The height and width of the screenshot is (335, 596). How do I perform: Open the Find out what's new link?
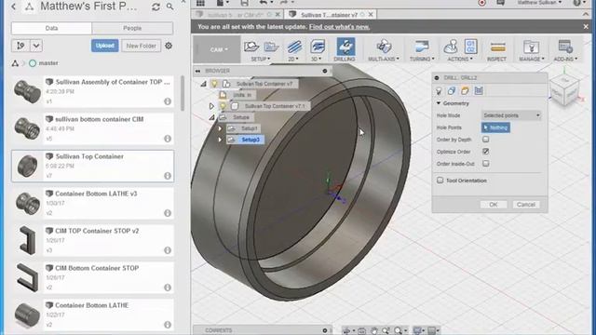339,27
